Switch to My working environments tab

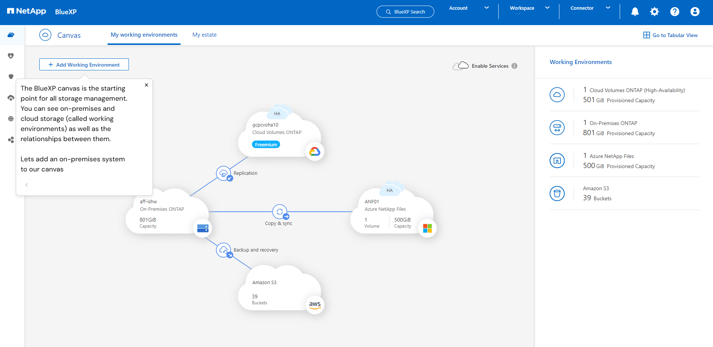click(144, 35)
